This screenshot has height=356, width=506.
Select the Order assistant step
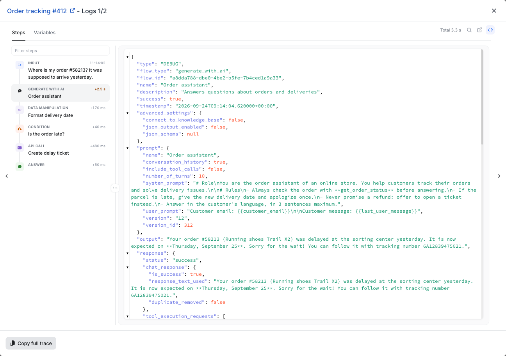(61, 93)
